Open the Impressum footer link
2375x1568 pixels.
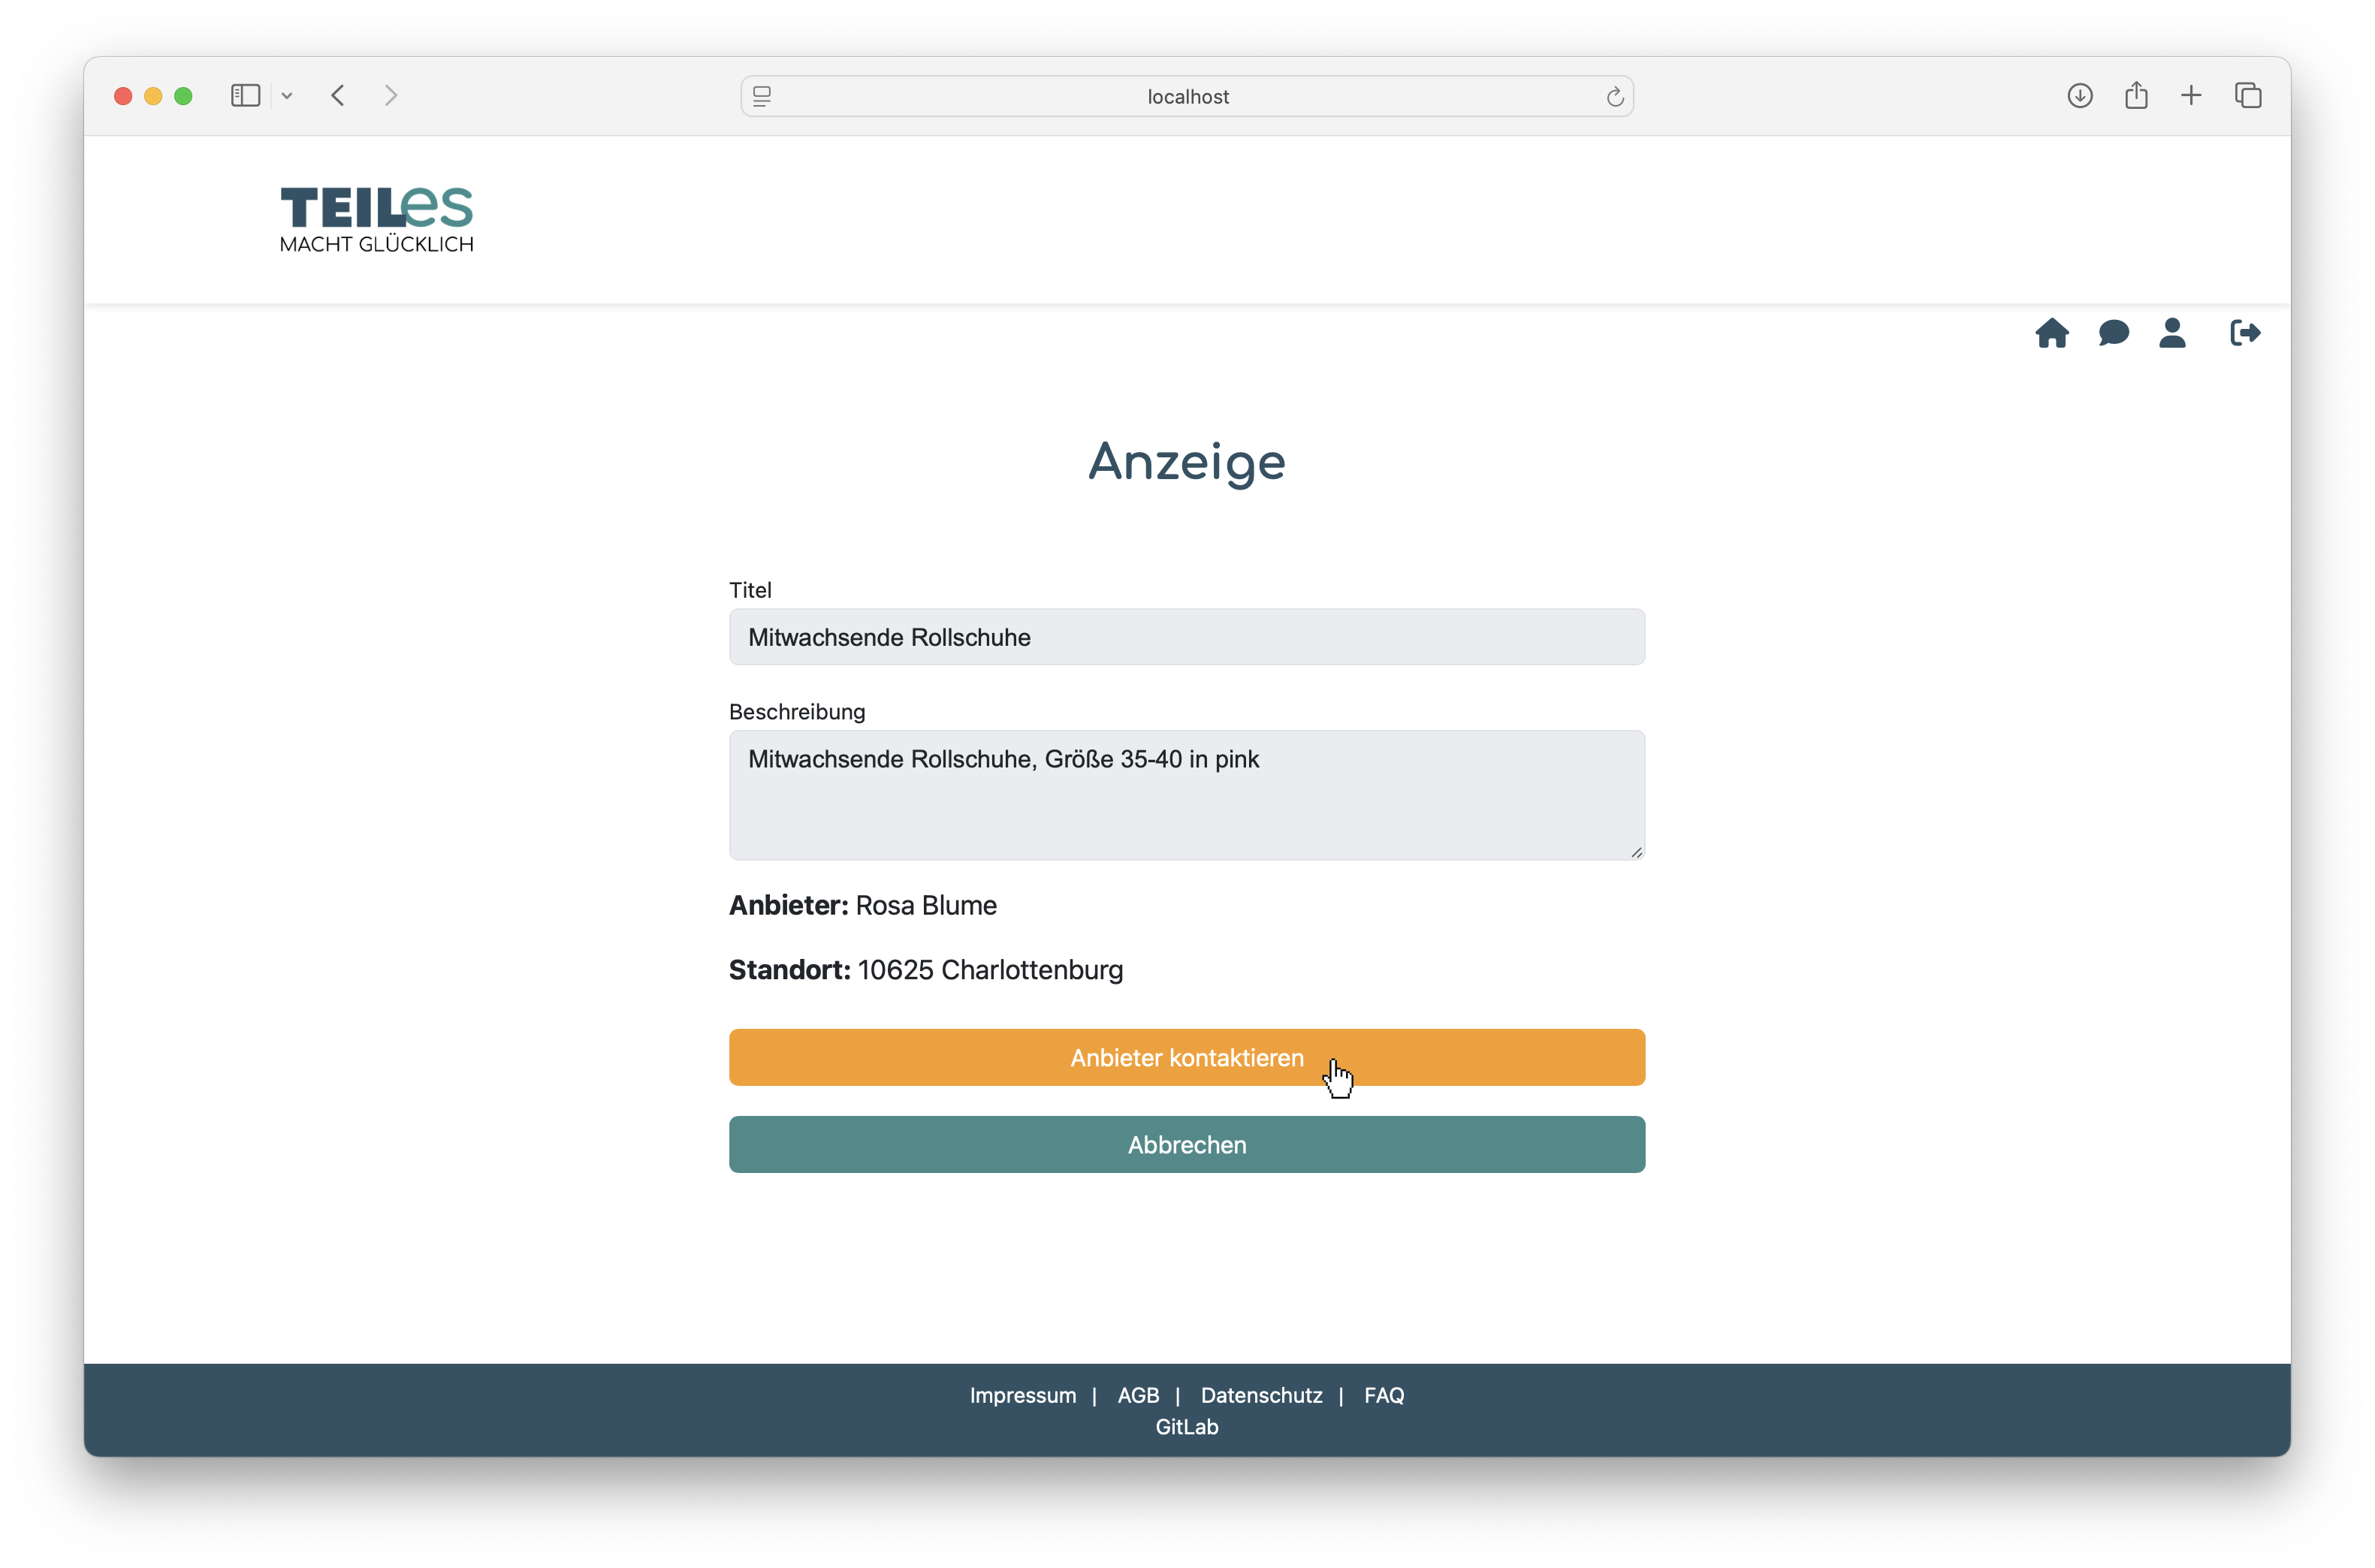click(x=1022, y=1395)
